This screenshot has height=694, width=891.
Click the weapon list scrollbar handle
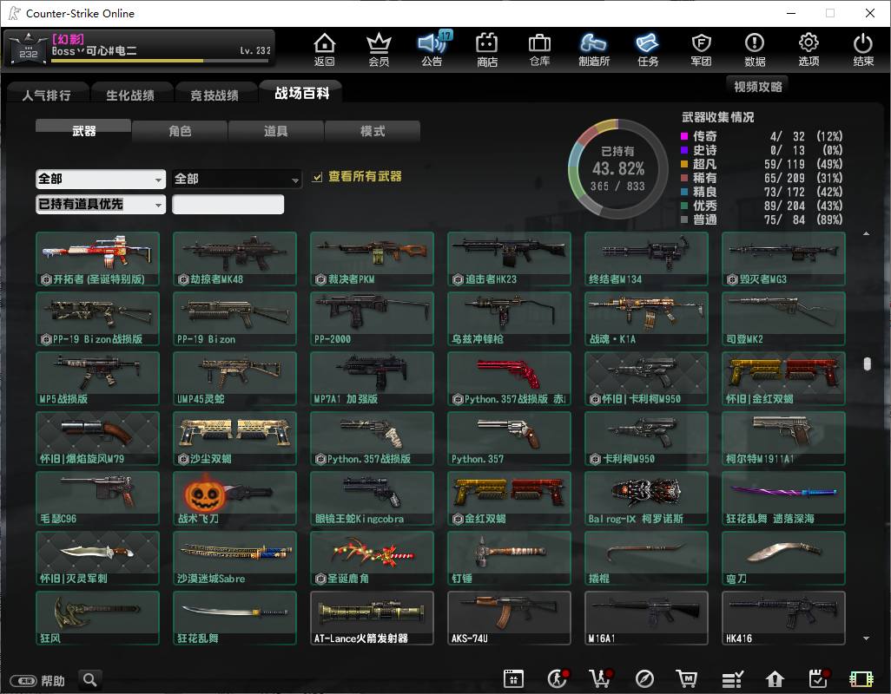(867, 363)
